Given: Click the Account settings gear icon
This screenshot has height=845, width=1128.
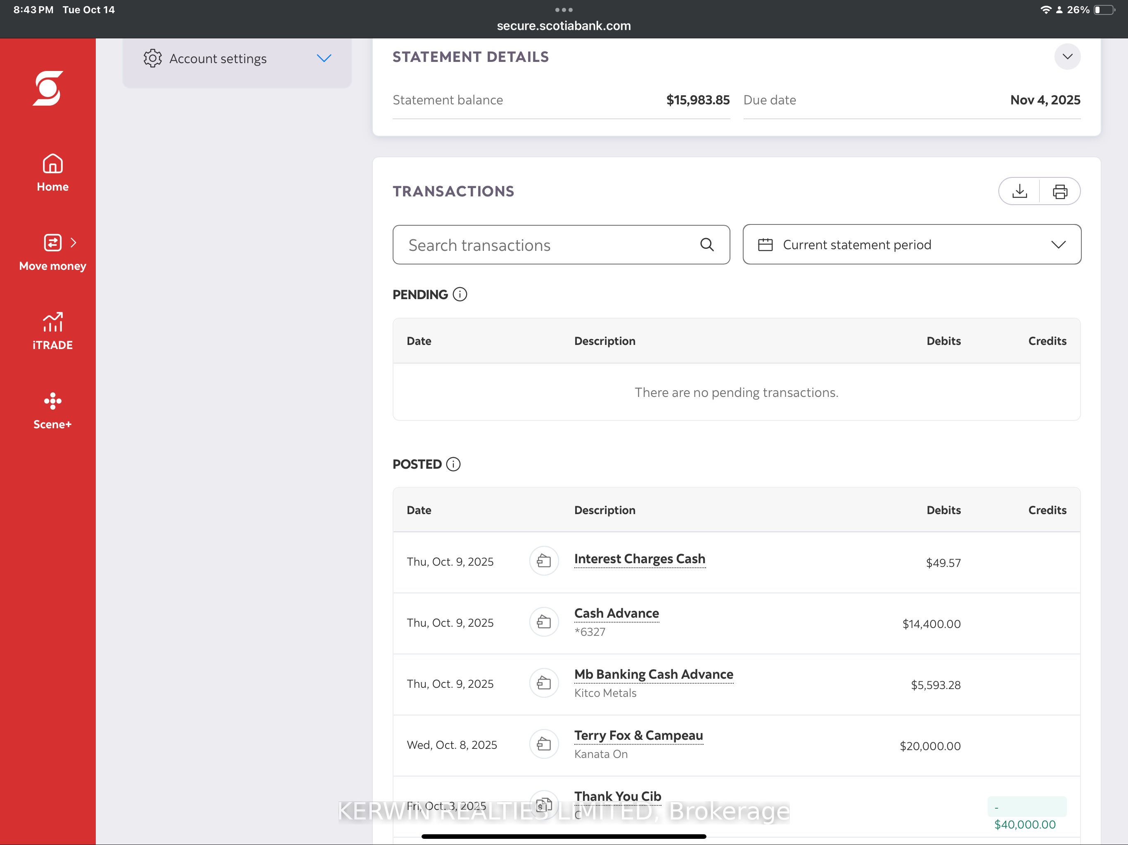Looking at the screenshot, I should [x=152, y=58].
